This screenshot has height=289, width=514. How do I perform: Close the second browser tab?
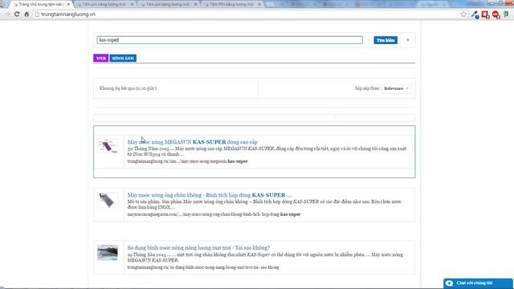(x=132, y=5)
